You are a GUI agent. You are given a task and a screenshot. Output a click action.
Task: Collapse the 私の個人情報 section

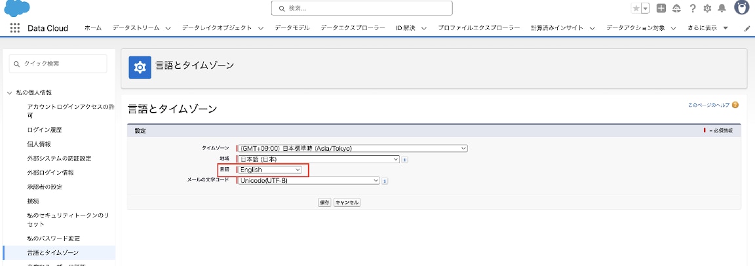(x=10, y=92)
